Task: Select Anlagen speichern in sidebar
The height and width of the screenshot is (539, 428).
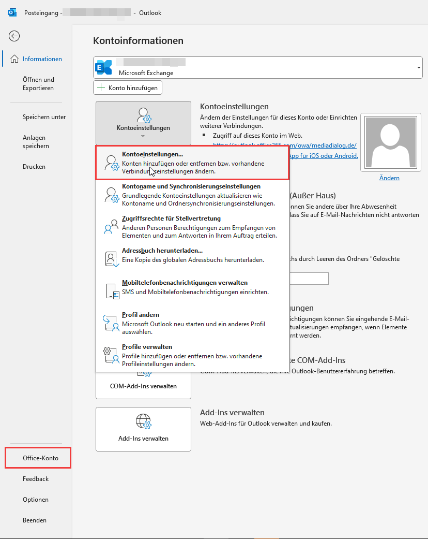Action: [36, 142]
